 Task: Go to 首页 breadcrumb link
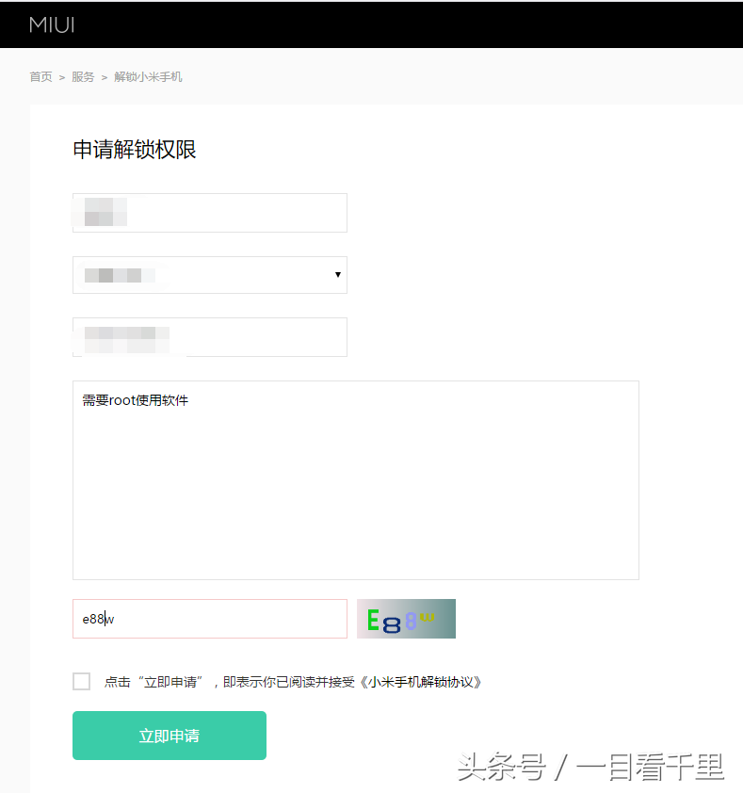[41, 77]
